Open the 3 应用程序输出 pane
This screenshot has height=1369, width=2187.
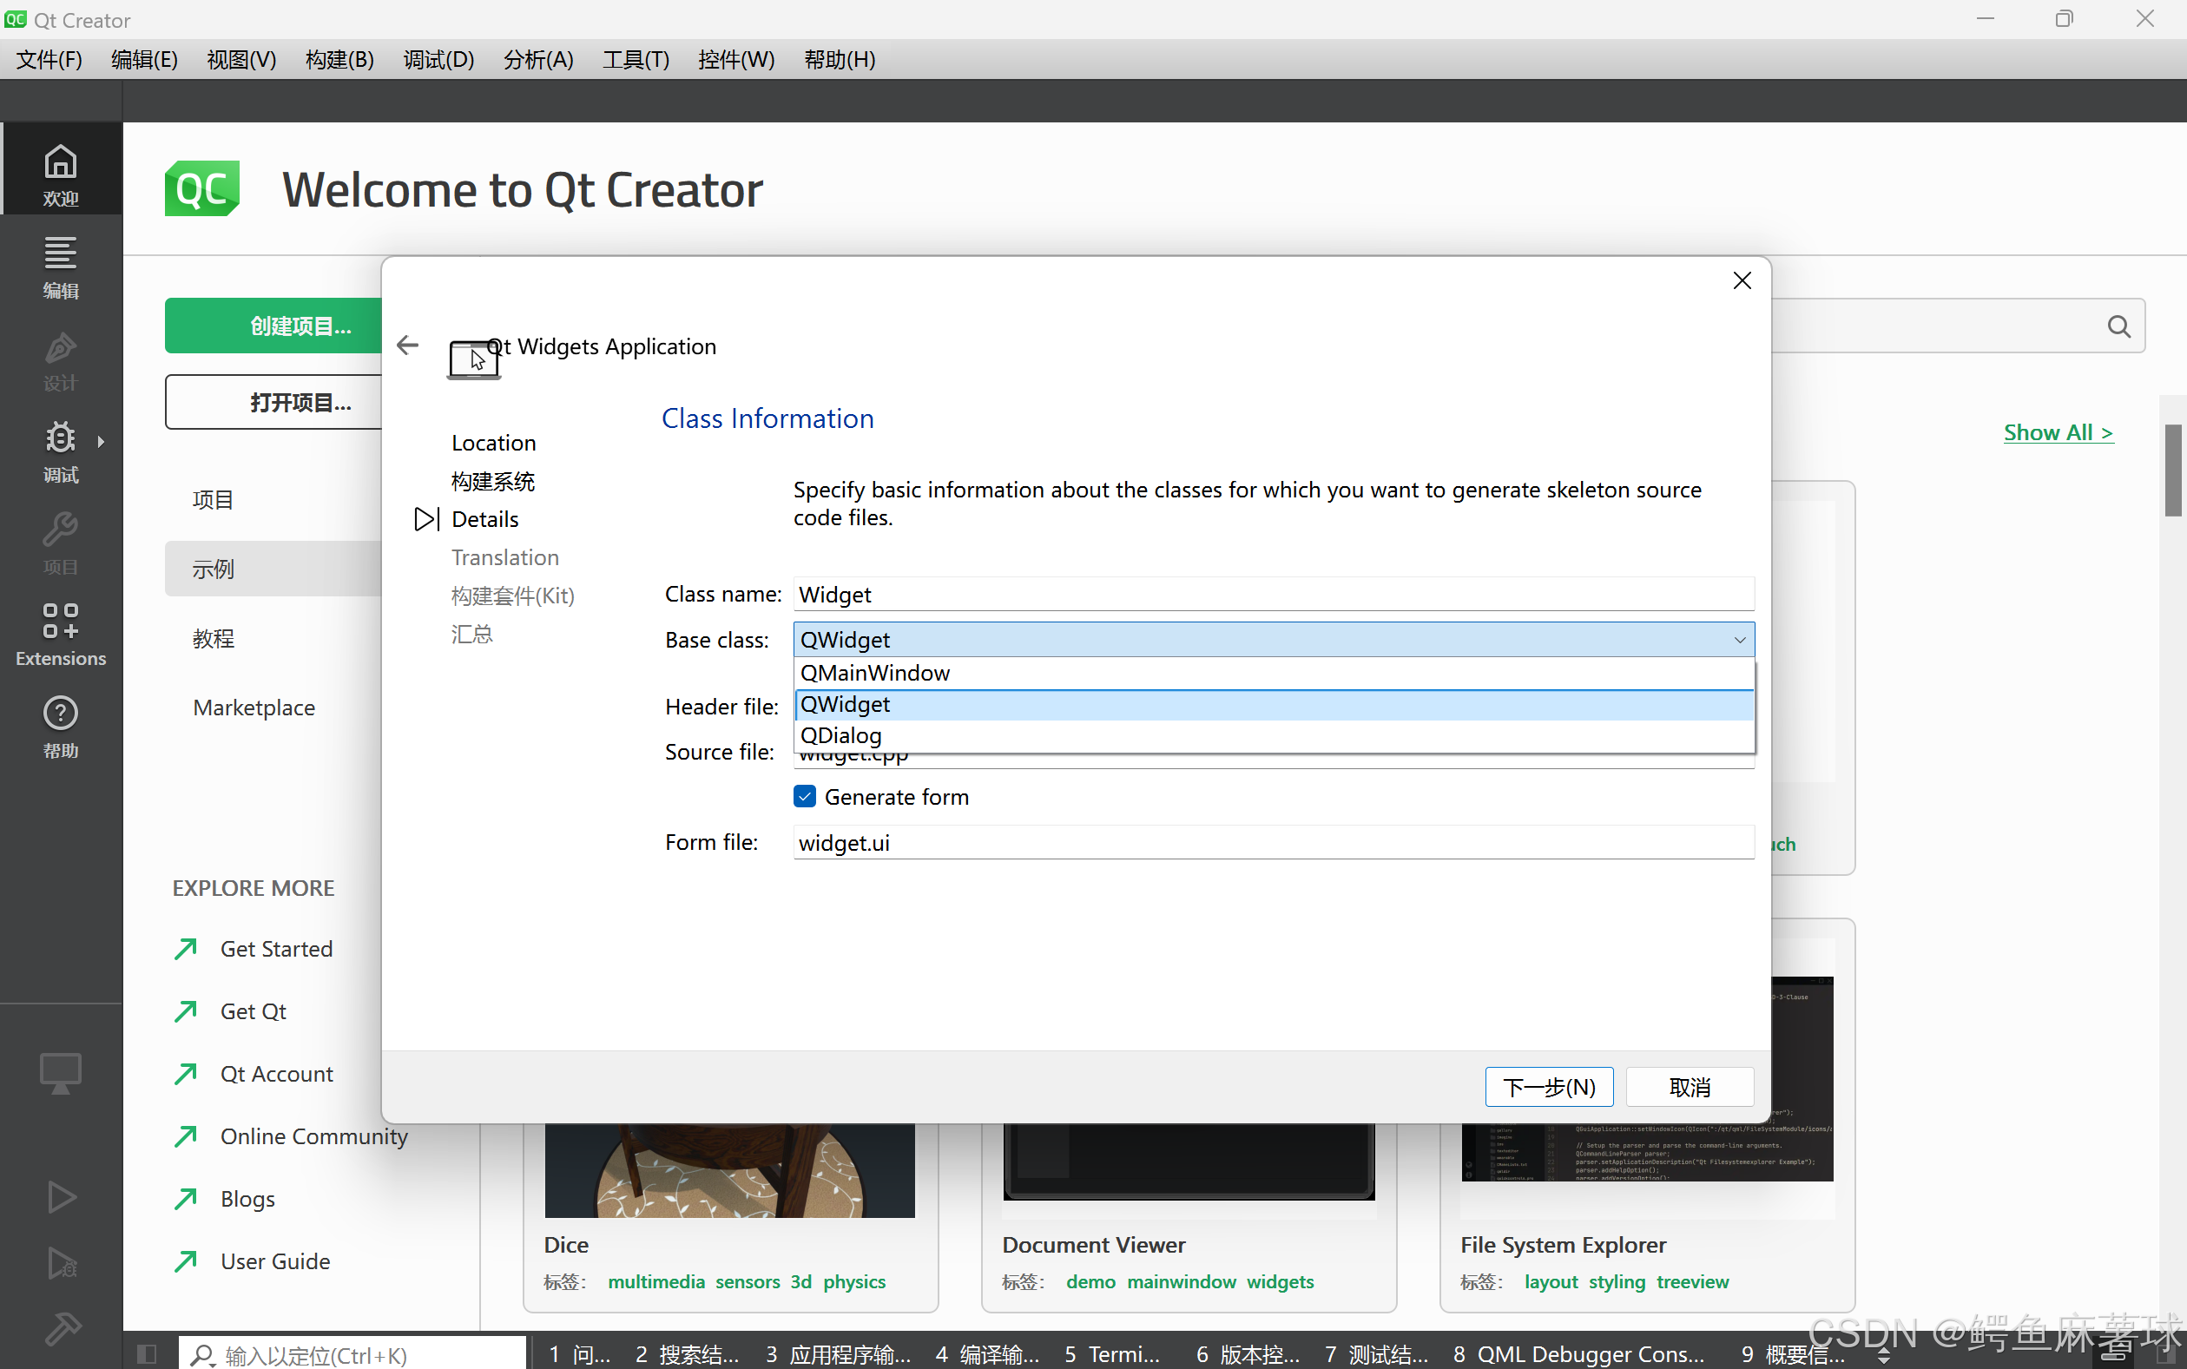[838, 1353]
